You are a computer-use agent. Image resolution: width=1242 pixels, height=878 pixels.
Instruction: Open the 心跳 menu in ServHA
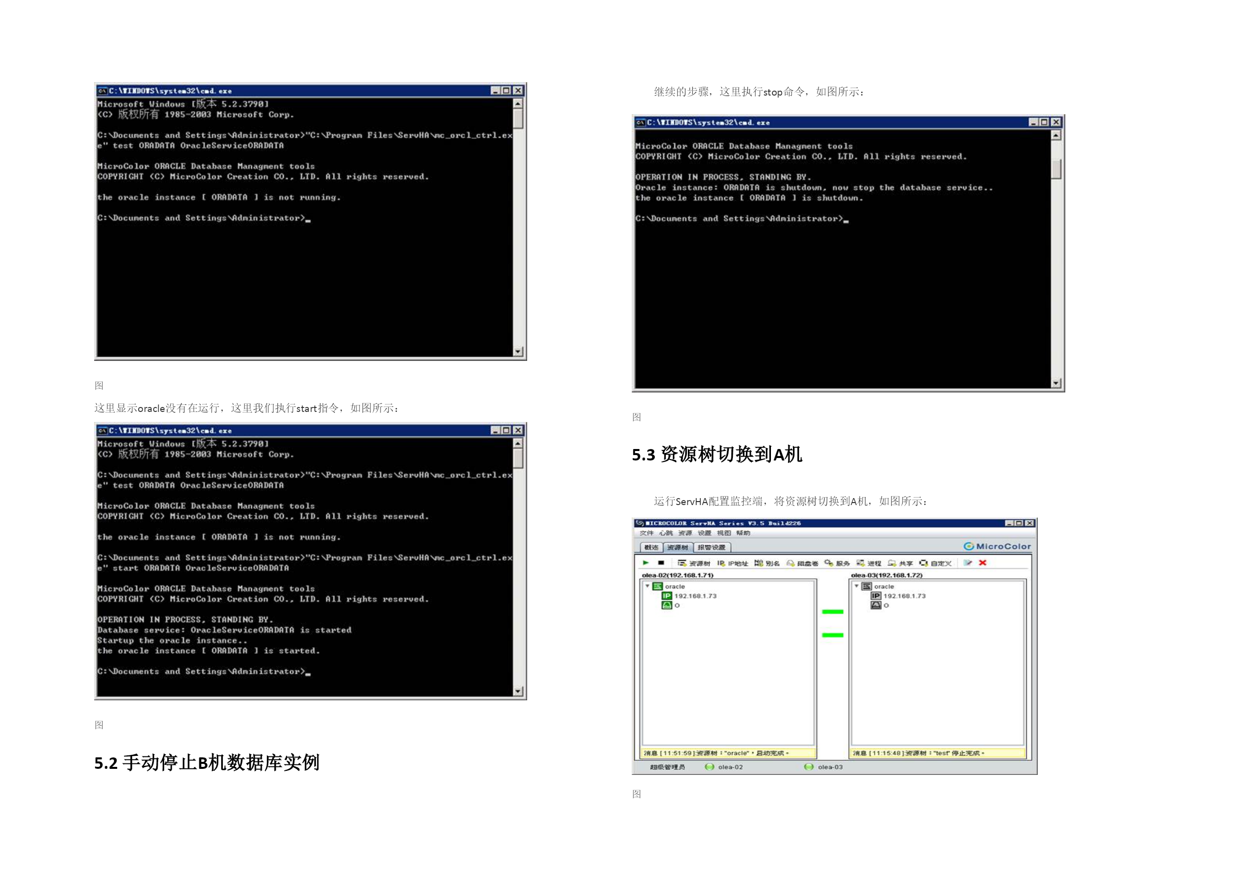point(666,533)
